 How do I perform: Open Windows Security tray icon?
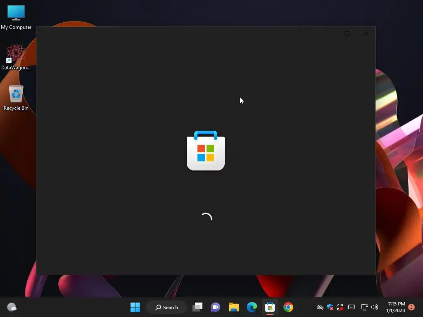coord(330,307)
